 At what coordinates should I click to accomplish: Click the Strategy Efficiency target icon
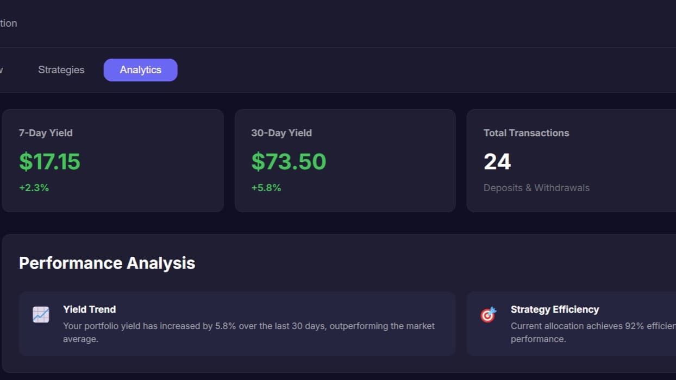(x=488, y=315)
